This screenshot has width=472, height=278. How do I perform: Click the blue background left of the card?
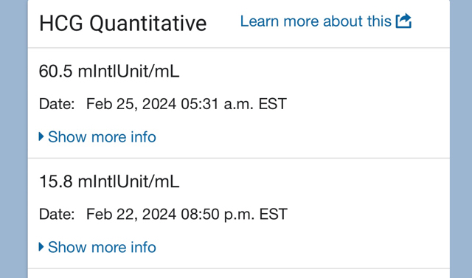point(13,139)
